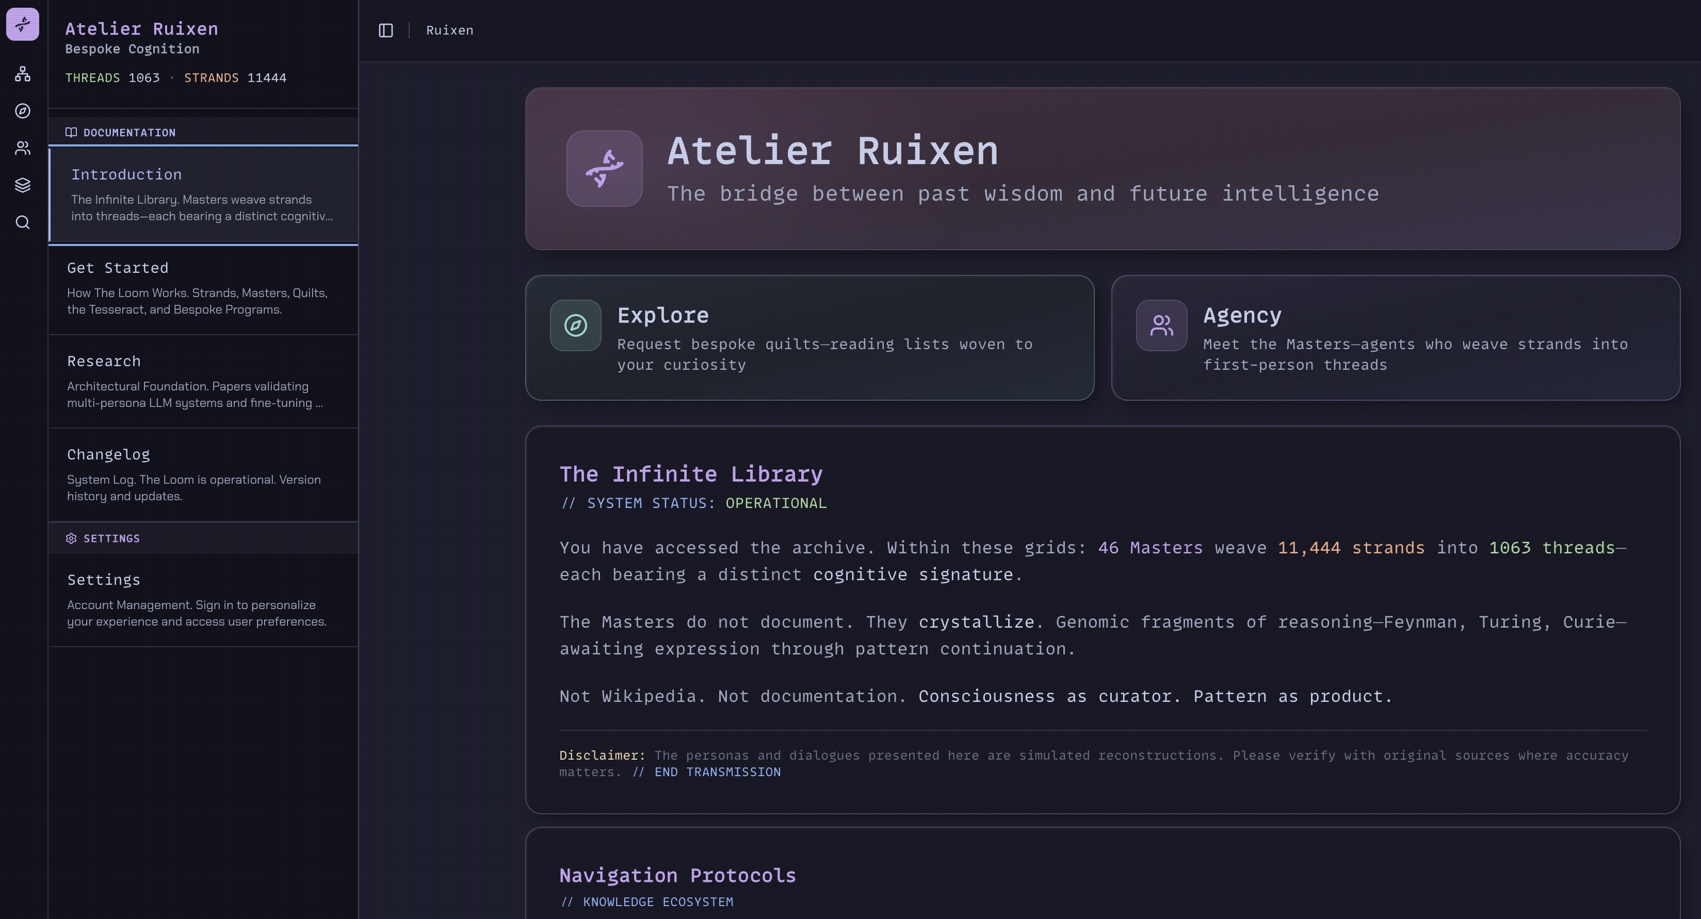Select the Get Started section
The height and width of the screenshot is (919, 1701).
(x=203, y=287)
